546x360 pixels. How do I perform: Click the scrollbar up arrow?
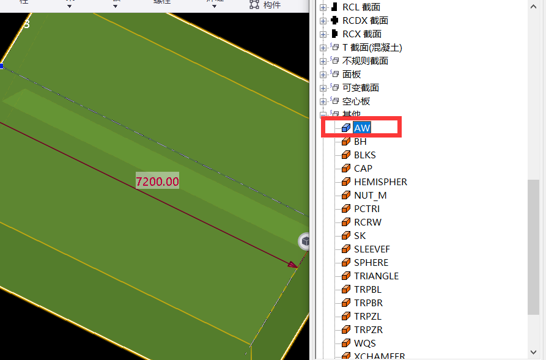point(533,6)
